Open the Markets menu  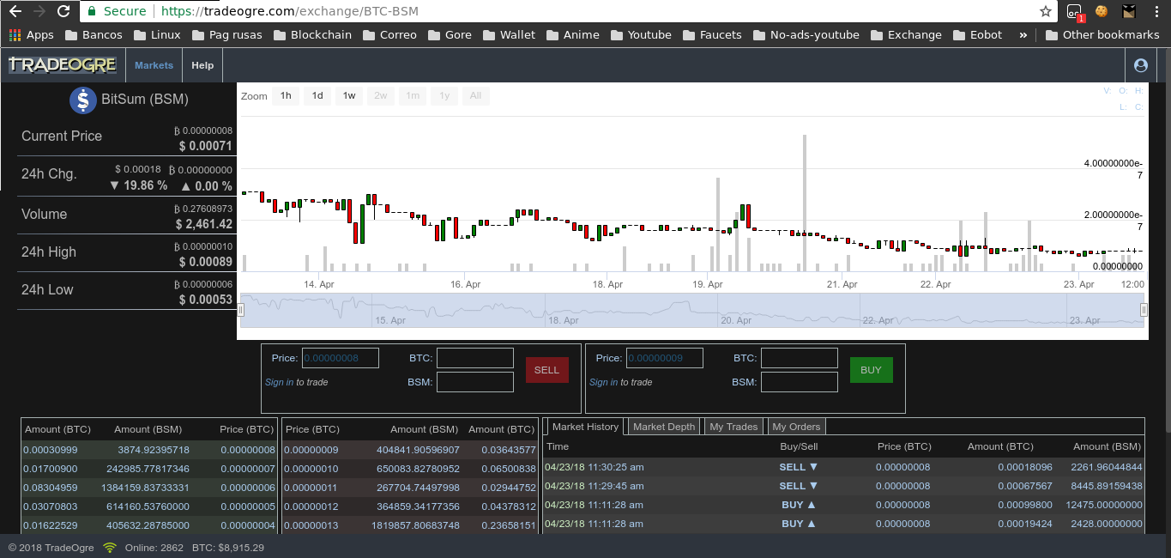[154, 65]
